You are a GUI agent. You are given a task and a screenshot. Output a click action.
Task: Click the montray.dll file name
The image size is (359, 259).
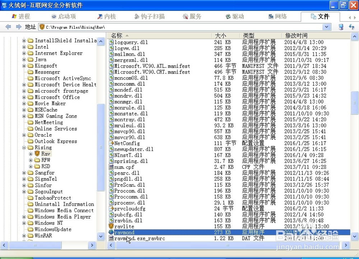pos(130,119)
